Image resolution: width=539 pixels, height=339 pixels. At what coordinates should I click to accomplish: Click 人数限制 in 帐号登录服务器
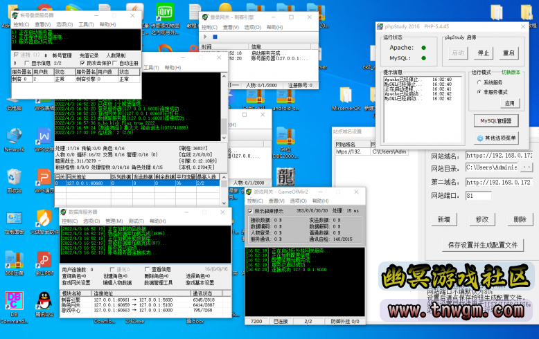(116, 55)
